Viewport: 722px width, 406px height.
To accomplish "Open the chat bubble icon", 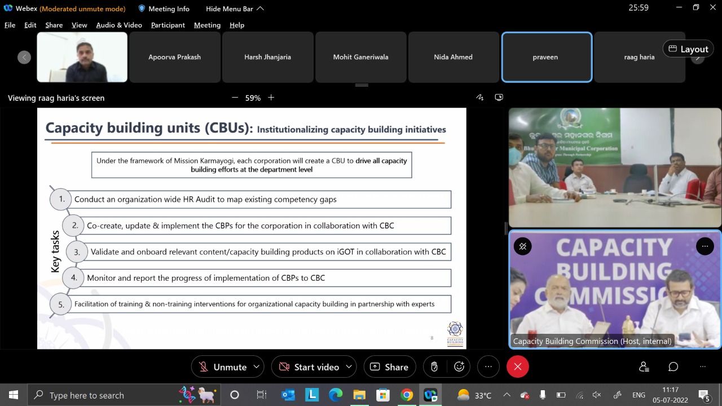I will 673,367.
